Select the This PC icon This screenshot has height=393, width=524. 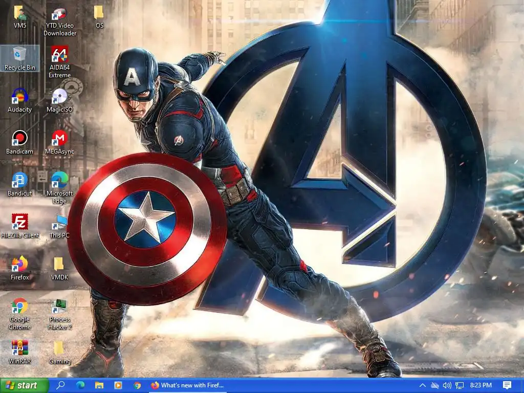[59, 226]
